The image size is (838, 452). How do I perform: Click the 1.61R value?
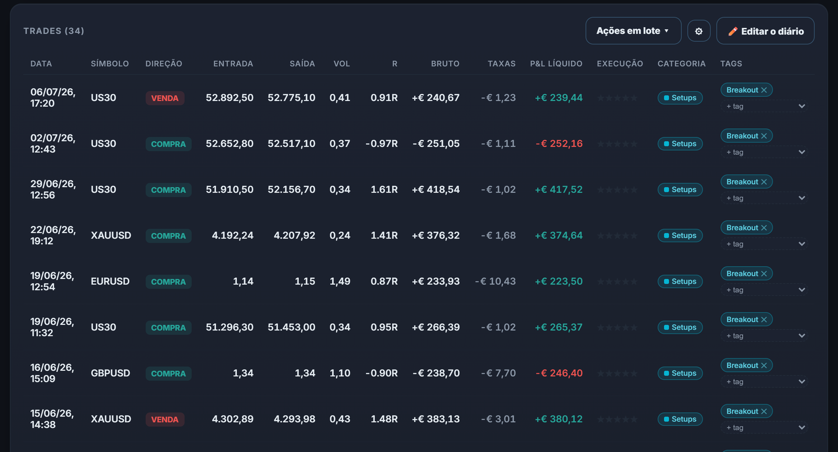tap(384, 190)
